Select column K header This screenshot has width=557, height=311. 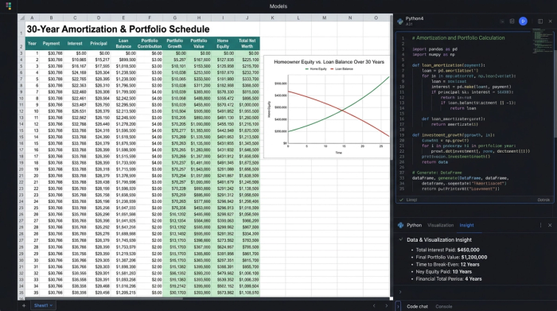coord(272,17)
